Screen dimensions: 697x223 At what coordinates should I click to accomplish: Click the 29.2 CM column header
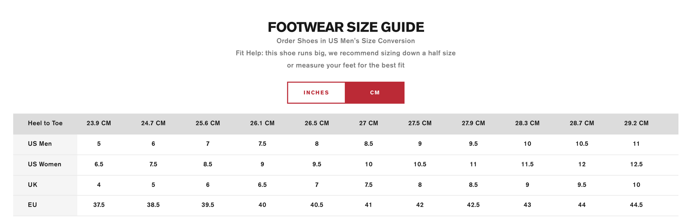[636, 123]
